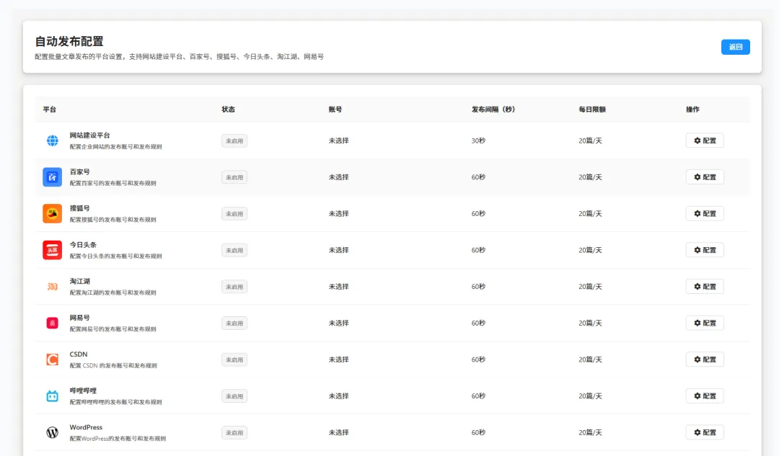Click the 每日限额 column header

click(x=592, y=109)
